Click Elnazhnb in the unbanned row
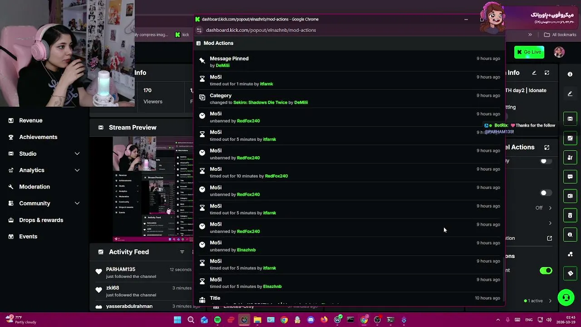The height and width of the screenshot is (327, 581). coord(246,250)
